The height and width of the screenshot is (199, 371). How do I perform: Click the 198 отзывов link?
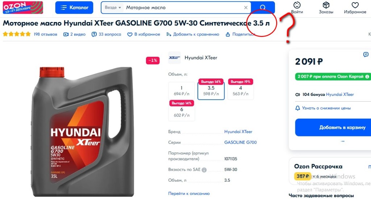point(45,34)
